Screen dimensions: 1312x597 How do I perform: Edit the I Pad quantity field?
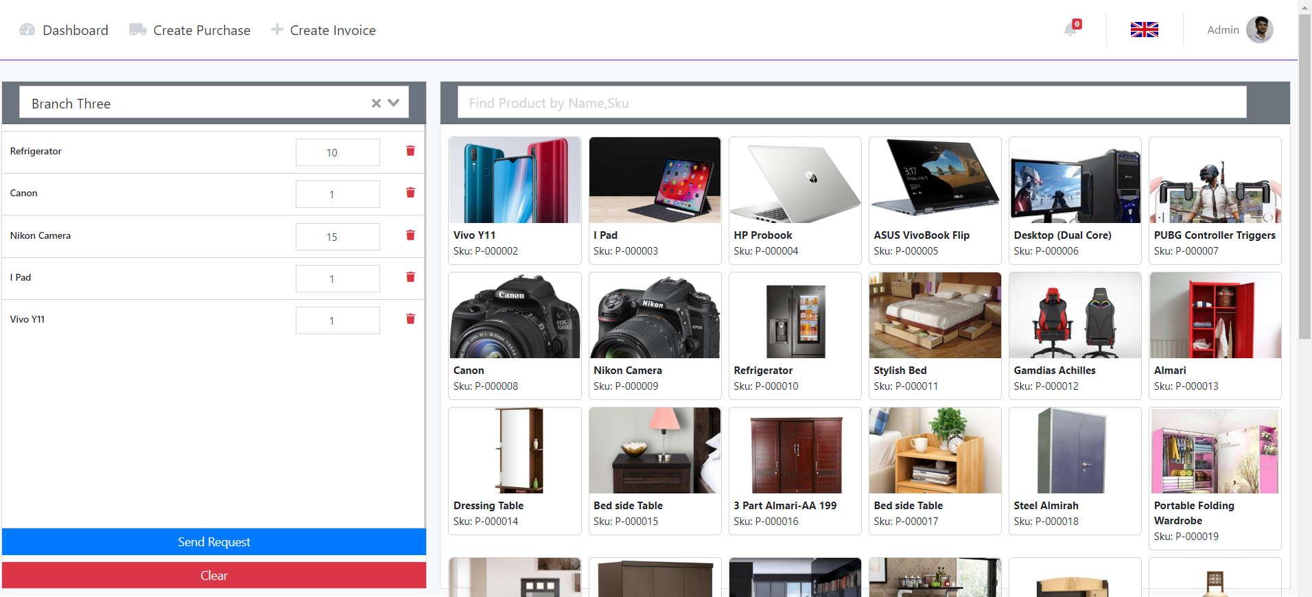click(x=338, y=279)
